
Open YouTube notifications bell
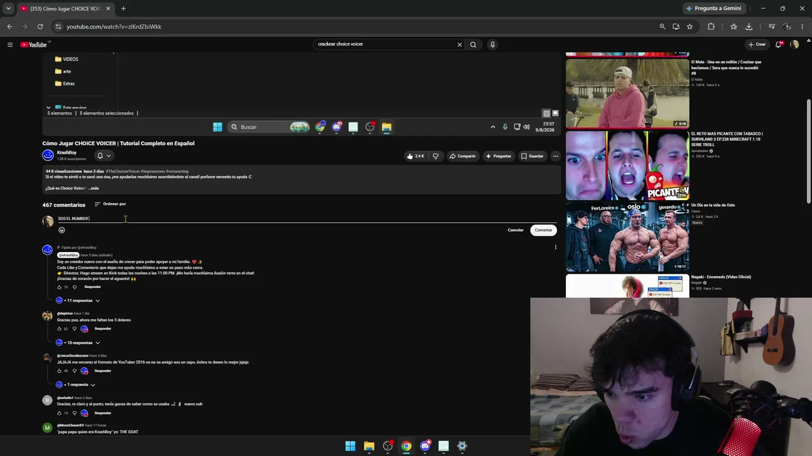[778, 44]
